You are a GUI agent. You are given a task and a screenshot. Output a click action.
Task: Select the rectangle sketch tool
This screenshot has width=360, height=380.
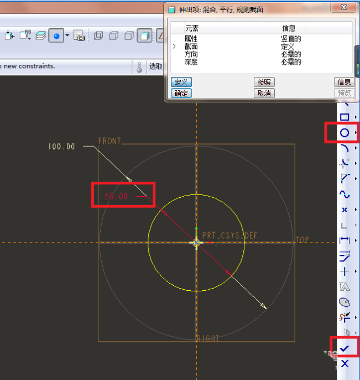344,117
